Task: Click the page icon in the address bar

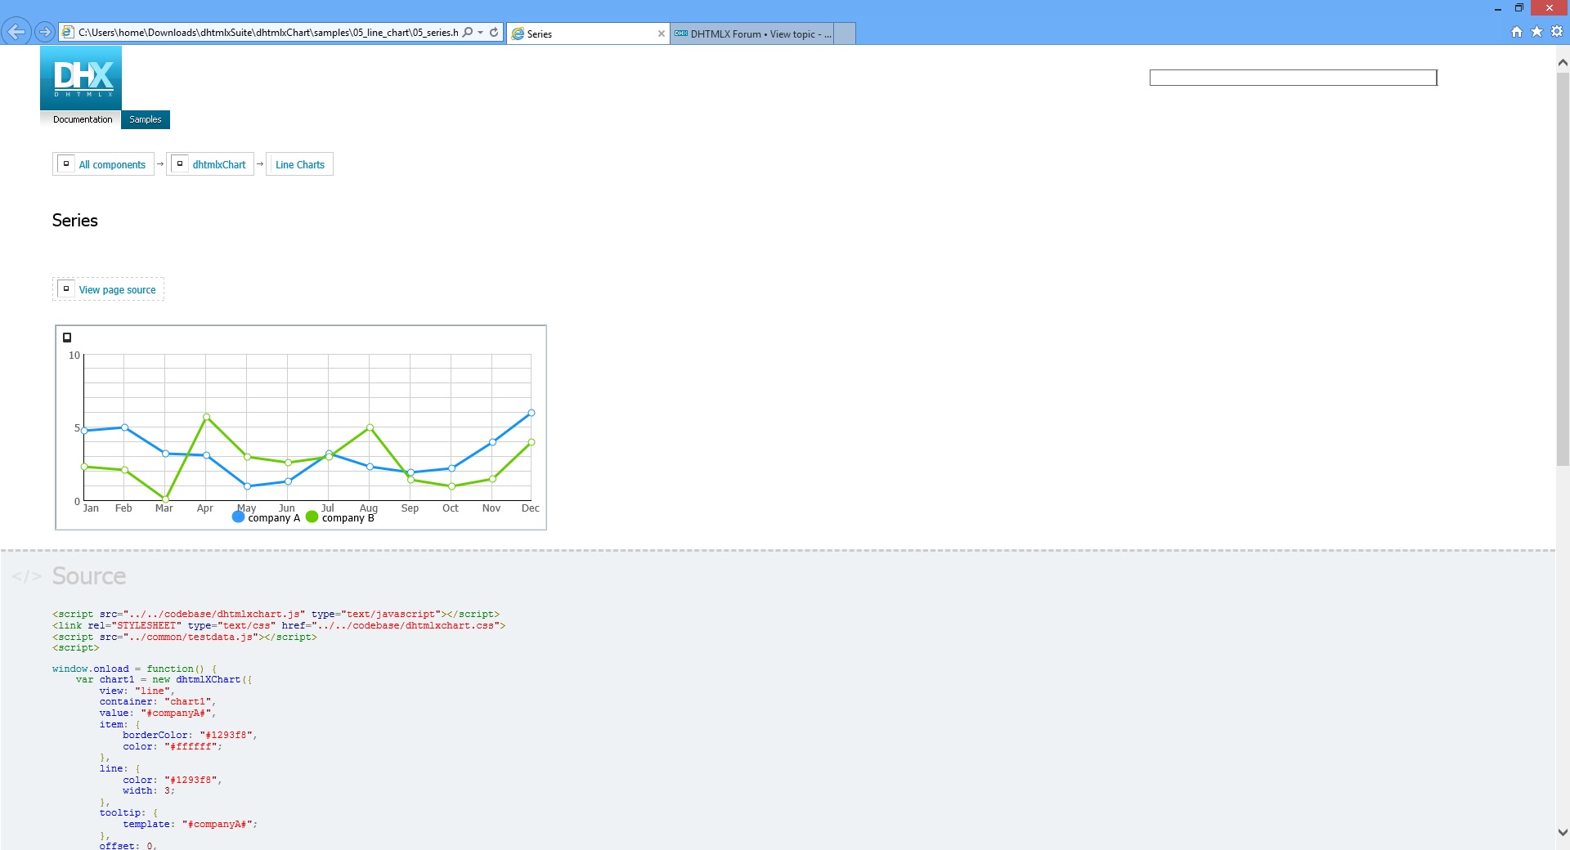Action: click(x=68, y=33)
